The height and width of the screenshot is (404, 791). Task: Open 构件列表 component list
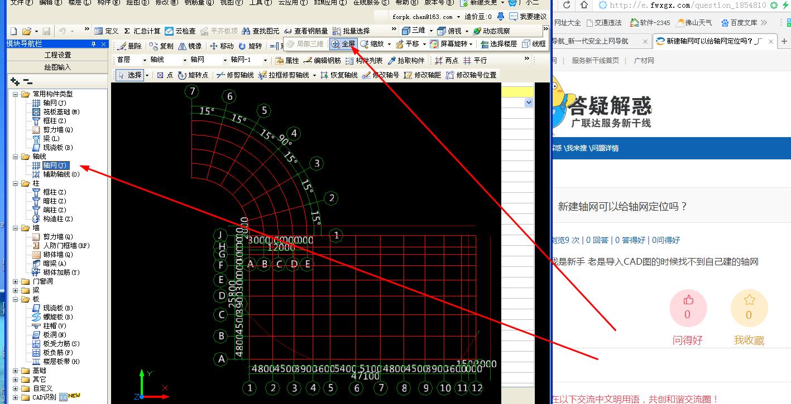[x=364, y=61]
